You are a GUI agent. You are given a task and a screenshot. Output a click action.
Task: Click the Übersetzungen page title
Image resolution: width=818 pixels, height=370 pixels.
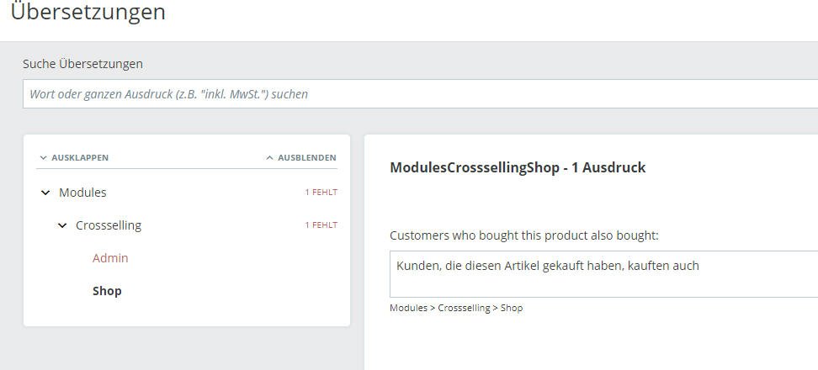pos(88,13)
